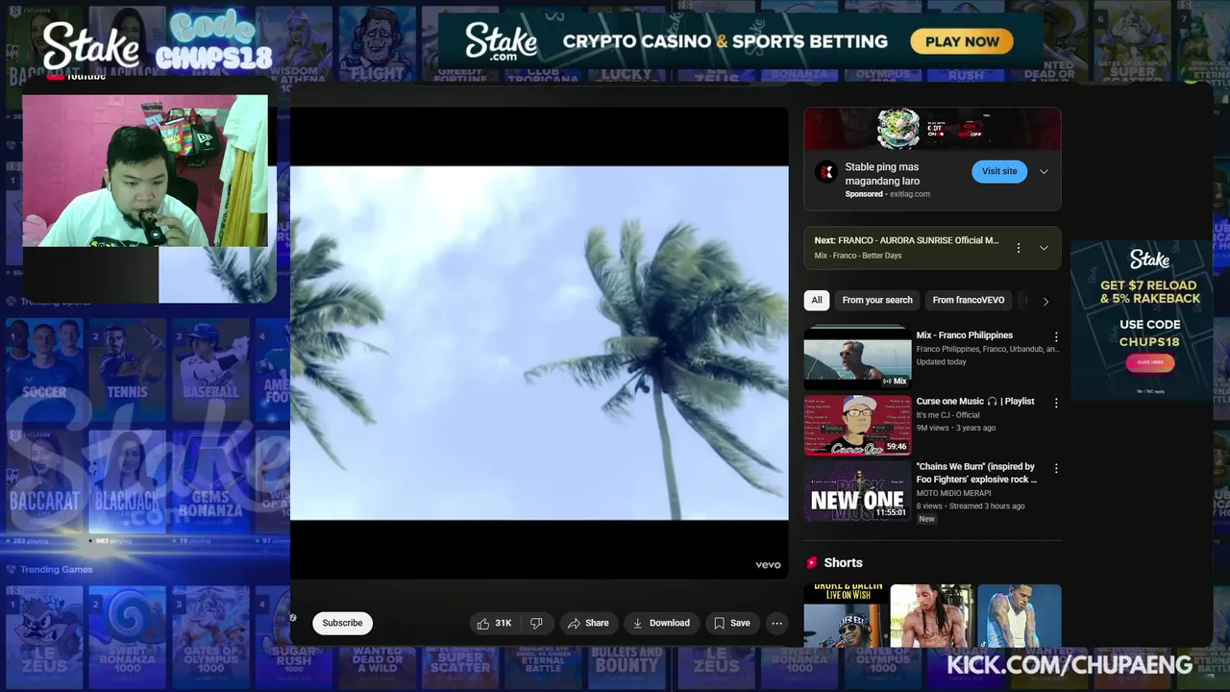The width and height of the screenshot is (1230, 692).
Task: Open Mix - Franco Philippines thumbnail
Action: tap(857, 358)
